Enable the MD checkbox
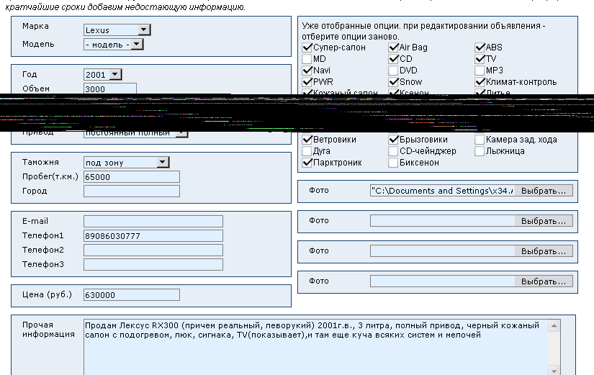594x375 pixels. [x=307, y=59]
